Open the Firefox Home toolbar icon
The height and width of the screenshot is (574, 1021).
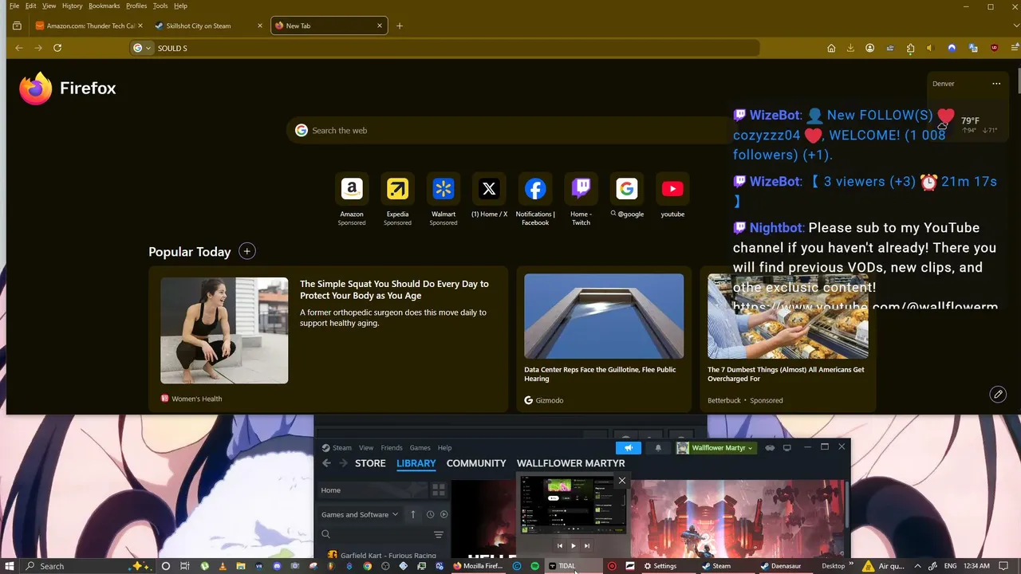click(831, 48)
